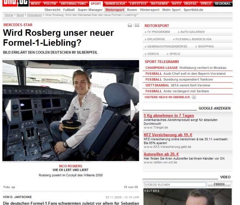Click the email article envelope icon

[137, 25]
